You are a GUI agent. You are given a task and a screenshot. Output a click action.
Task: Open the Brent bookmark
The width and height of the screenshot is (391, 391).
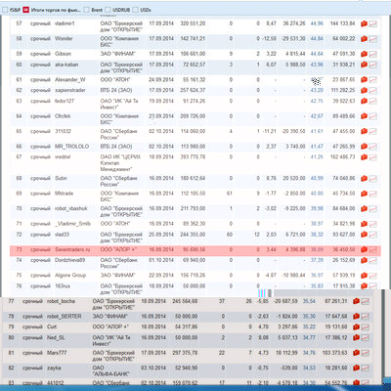pyautogui.click(x=93, y=10)
